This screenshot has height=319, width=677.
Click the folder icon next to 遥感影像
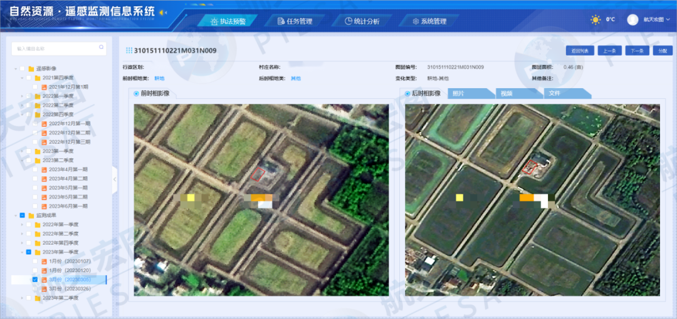click(31, 69)
